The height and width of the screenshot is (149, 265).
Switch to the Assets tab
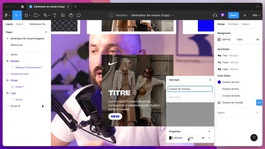pos(19,24)
